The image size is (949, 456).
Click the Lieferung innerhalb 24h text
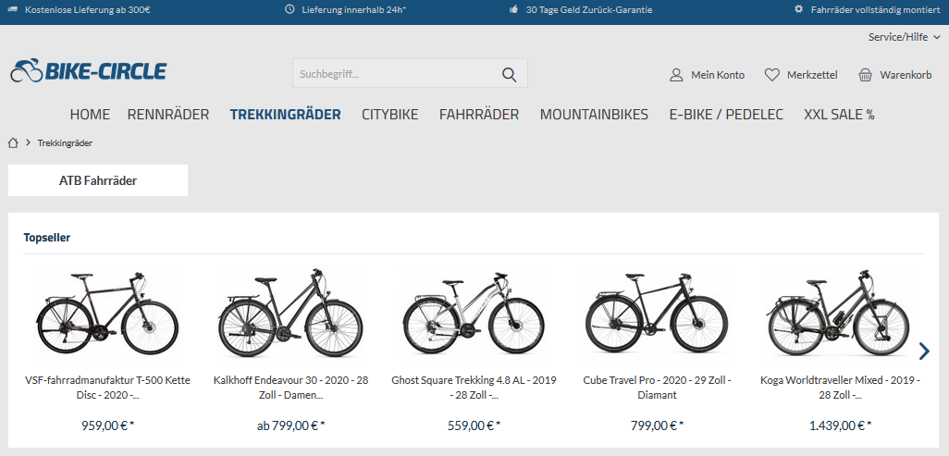pos(354,9)
